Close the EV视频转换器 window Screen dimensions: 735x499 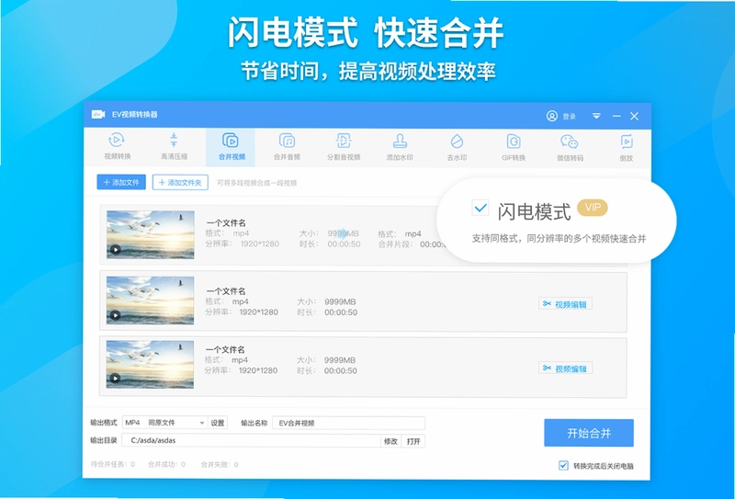[x=634, y=116]
